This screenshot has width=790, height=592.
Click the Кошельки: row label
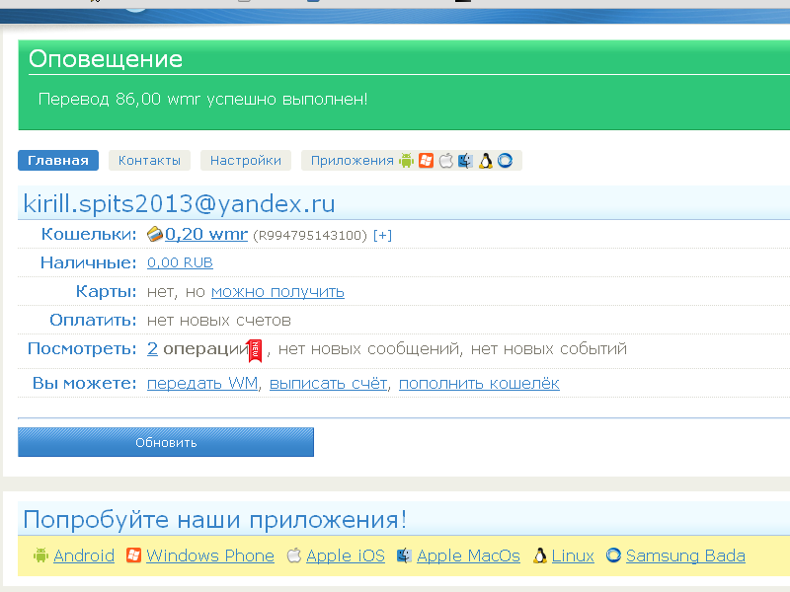coord(89,234)
